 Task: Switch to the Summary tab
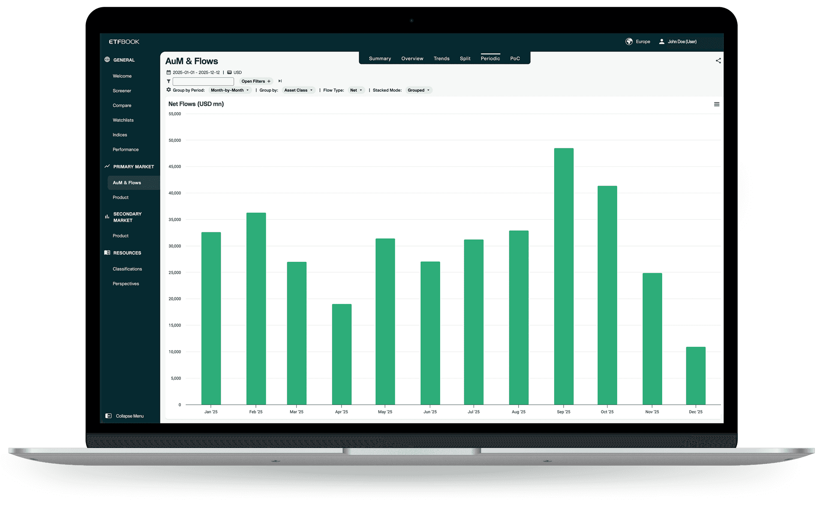[380, 59]
